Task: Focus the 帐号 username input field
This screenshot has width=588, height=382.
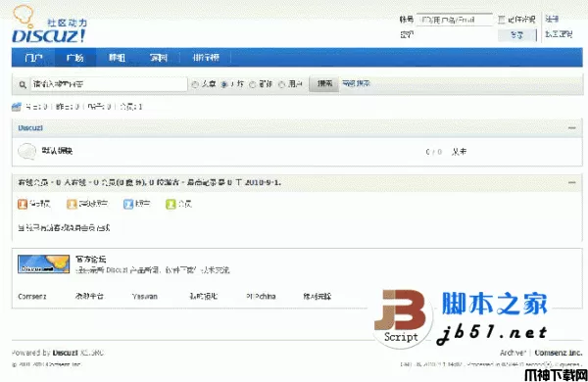Action: click(455, 20)
